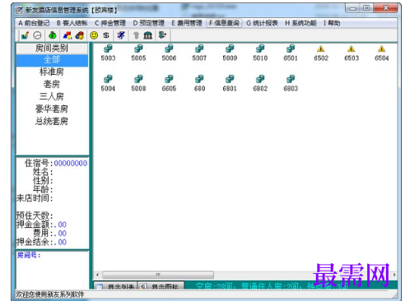405x301 pixels.
Task: Open the H 系统功能 menu
Action: (x=300, y=23)
